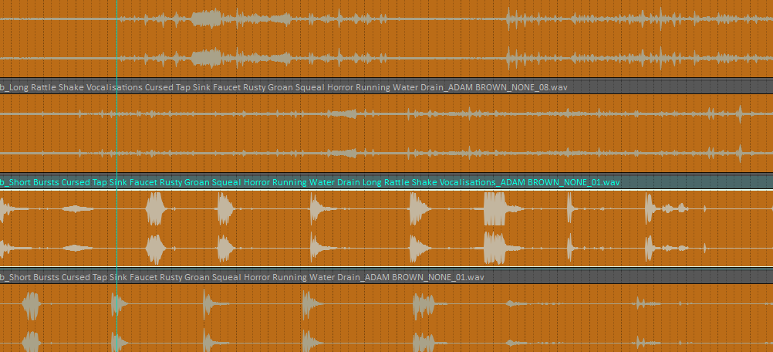Click the waveform under the bottom Short Bursts title
773x352 pixels.
pyautogui.click(x=386, y=318)
